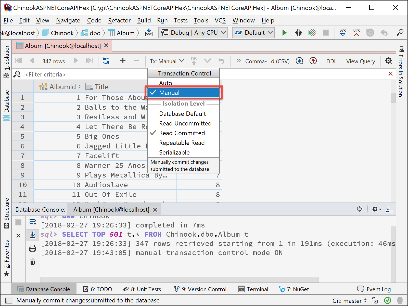The image size is (408, 306).
Task: Open the Refactor menu
Action: (x=119, y=20)
